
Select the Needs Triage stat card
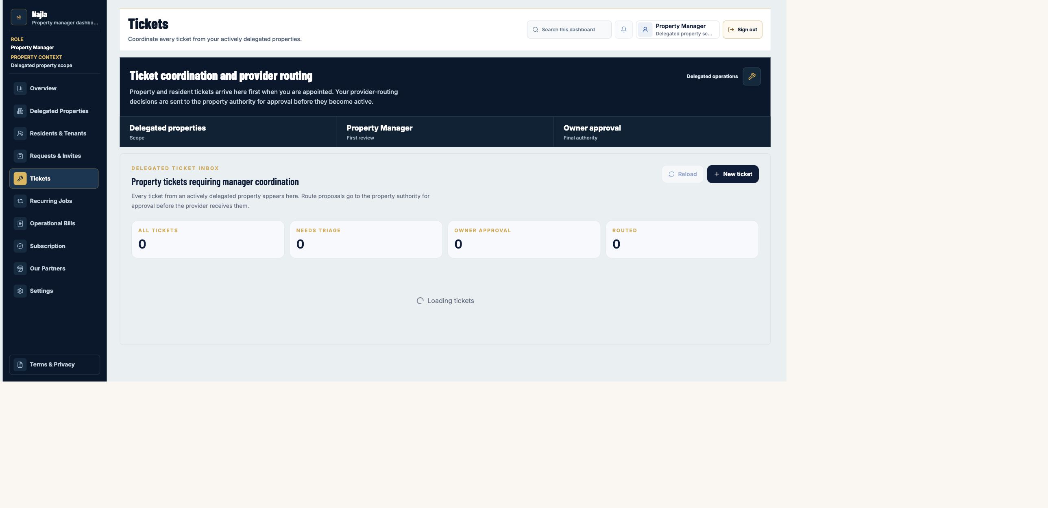click(x=366, y=240)
